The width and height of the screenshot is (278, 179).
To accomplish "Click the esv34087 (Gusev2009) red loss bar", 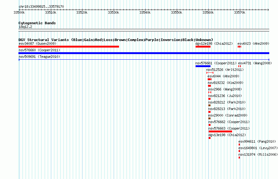I will [x=69, y=47].
